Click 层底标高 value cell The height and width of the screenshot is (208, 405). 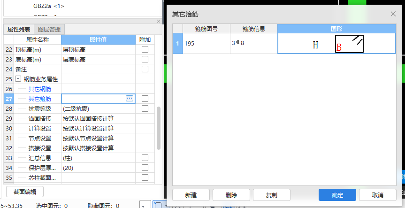click(x=98, y=60)
